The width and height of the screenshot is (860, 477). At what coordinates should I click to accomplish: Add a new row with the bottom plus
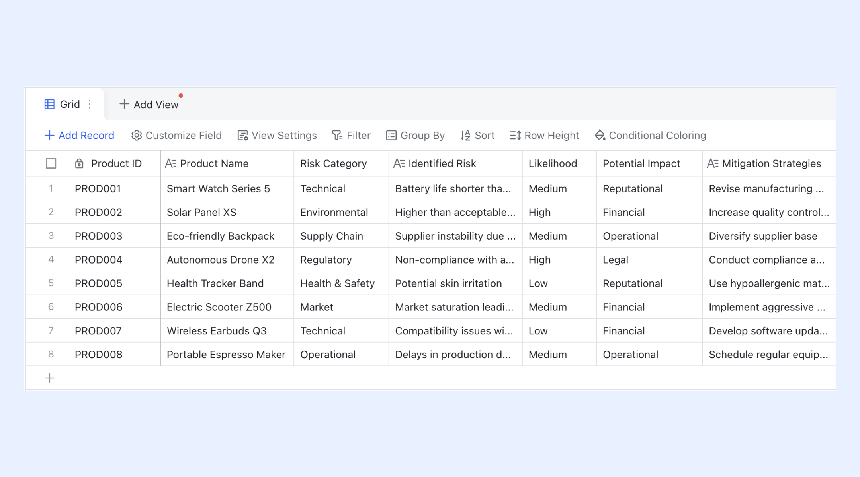click(49, 378)
